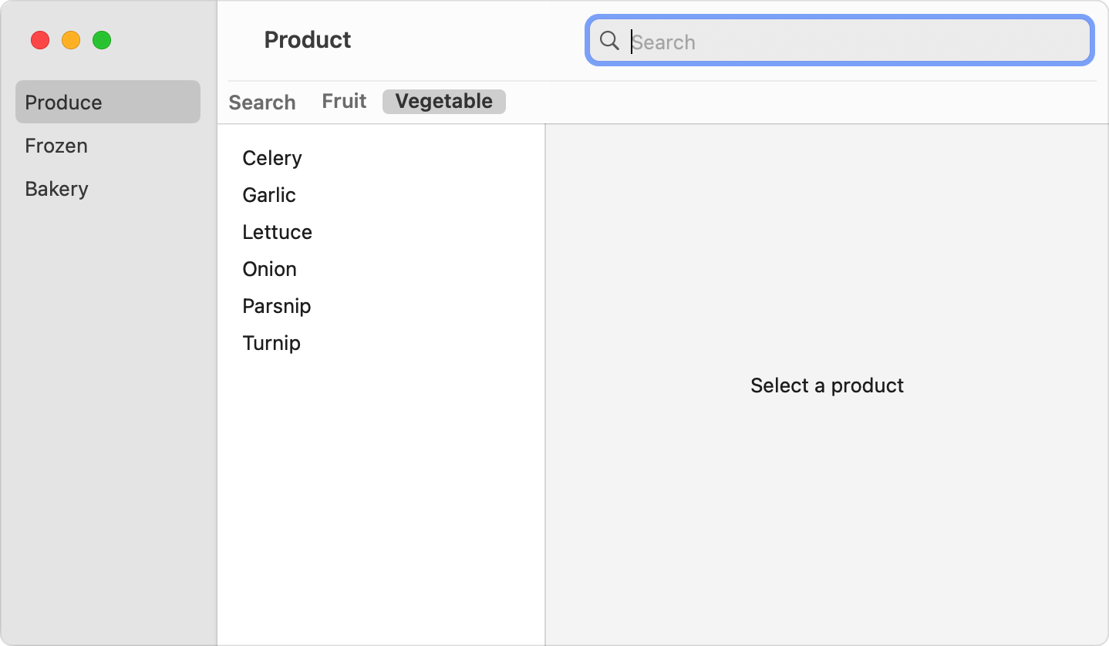The image size is (1109, 646).
Task: Switch to the Fruit scope filter
Action: 344,101
